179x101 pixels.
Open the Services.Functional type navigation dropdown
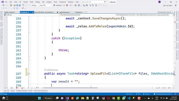point(88,15)
